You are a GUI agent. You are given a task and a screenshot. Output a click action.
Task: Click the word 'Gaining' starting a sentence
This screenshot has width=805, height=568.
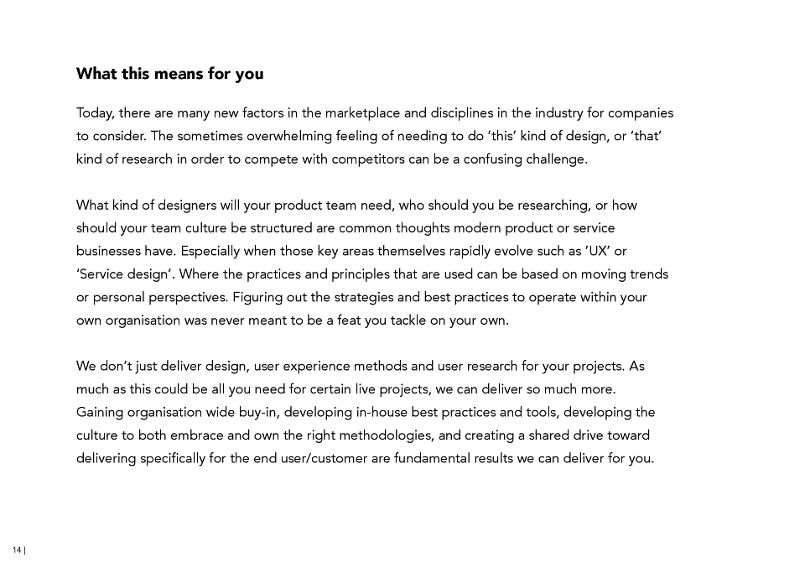[100, 413]
